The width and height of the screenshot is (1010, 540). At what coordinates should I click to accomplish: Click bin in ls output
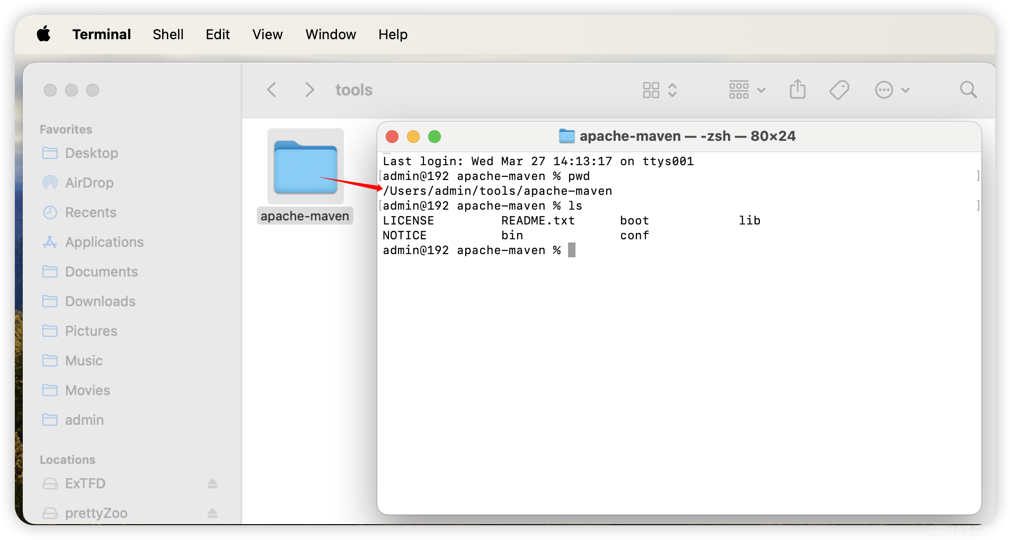tap(512, 235)
